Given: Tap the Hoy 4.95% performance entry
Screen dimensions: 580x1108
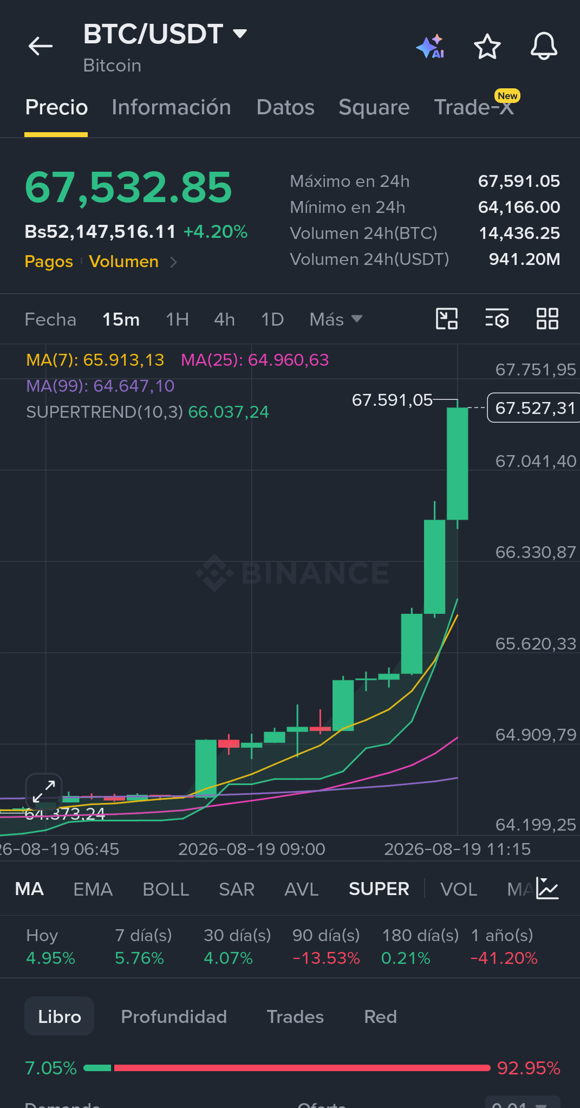Looking at the screenshot, I should [50, 947].
